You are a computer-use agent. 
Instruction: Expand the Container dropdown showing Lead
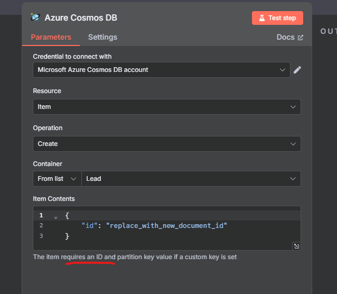pos(191,179)
